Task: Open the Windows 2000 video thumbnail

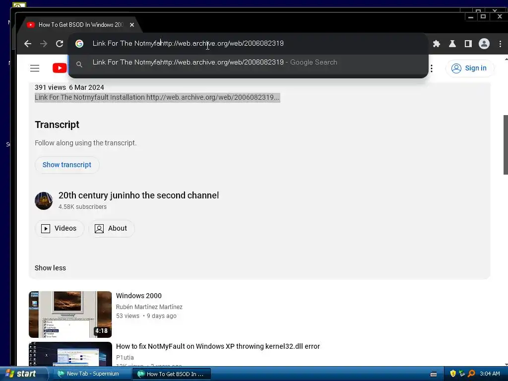Action: (x=70, y=315)
